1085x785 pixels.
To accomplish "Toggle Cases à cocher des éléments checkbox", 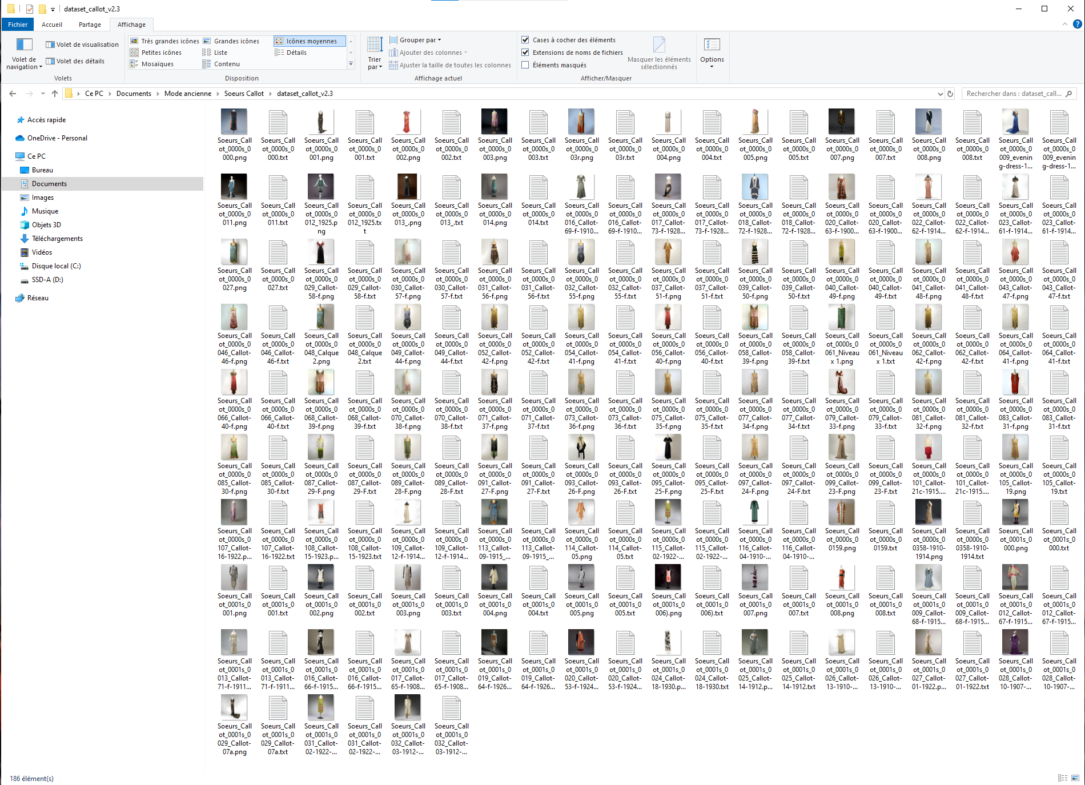I will [525, 40].
